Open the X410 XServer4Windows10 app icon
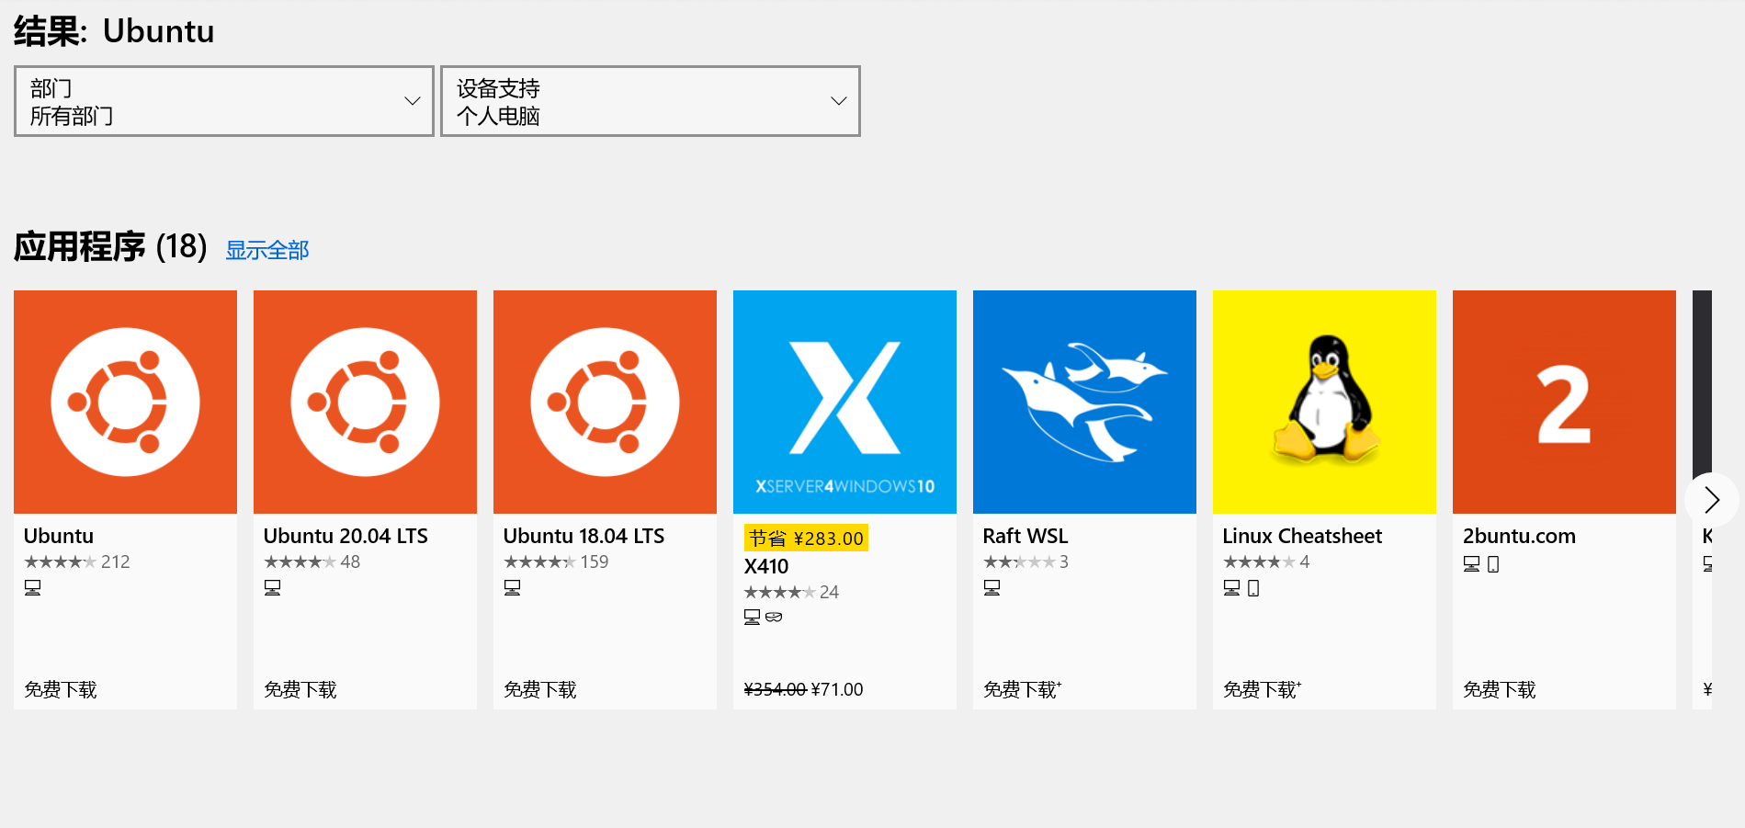The width and height of the screenshot is (1745, 828). coord(844,402)
